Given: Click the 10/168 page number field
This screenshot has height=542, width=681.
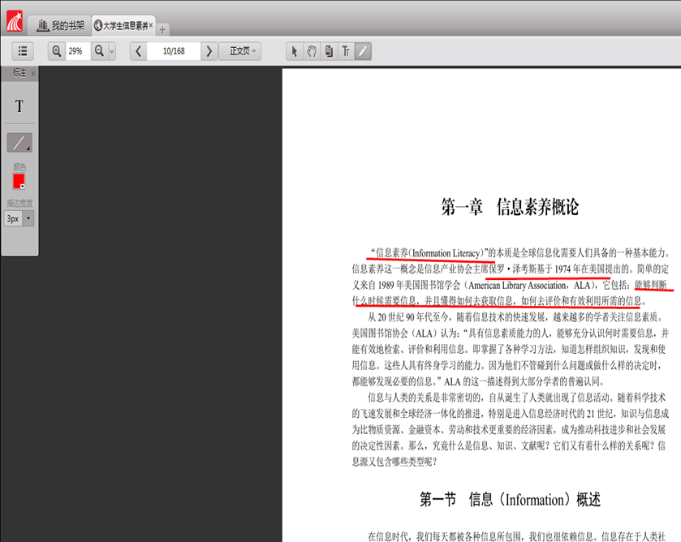Looking at the screenshot, I should [x=174, y=51].
